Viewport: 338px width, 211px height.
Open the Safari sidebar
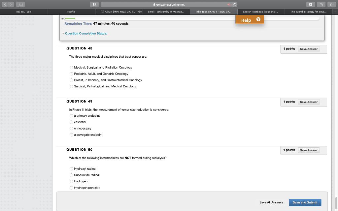pyautogui.click(x=20, y=4)
